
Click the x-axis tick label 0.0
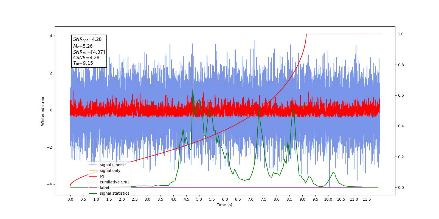[70, 199]
